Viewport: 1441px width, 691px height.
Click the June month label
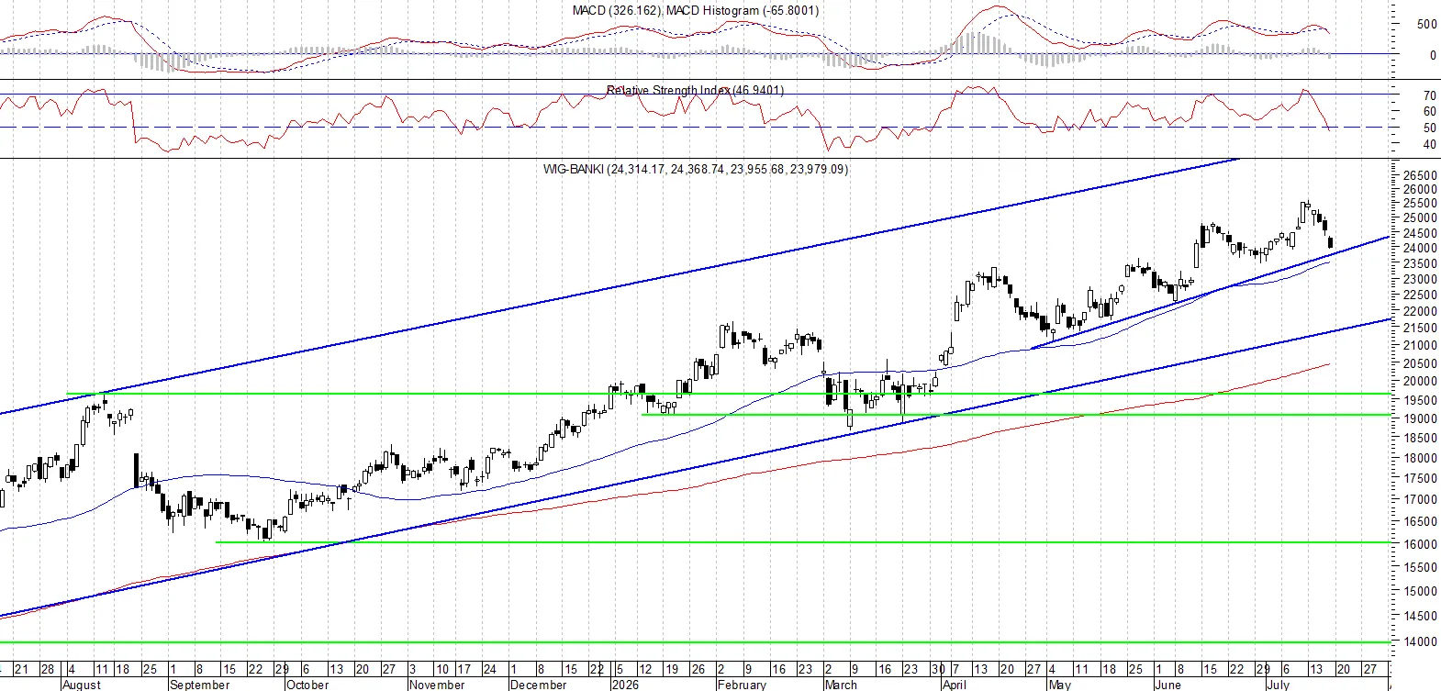coord(1167,685)
